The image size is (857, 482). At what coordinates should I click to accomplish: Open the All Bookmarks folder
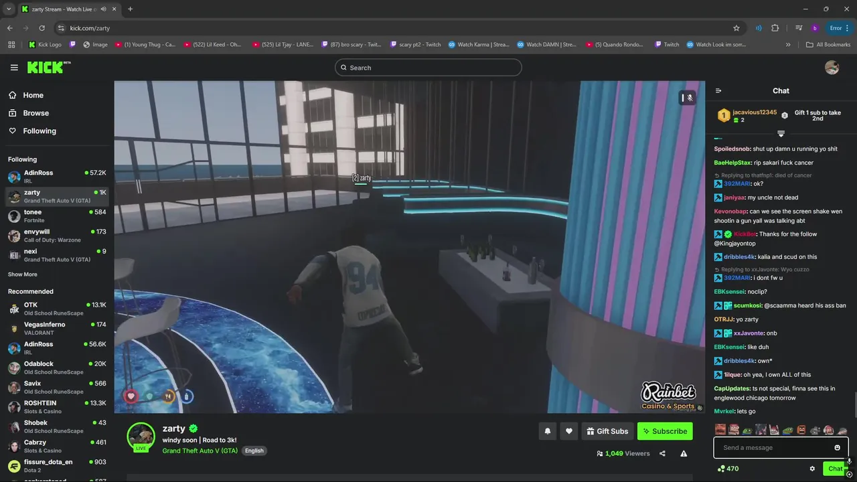coord(828,45)
